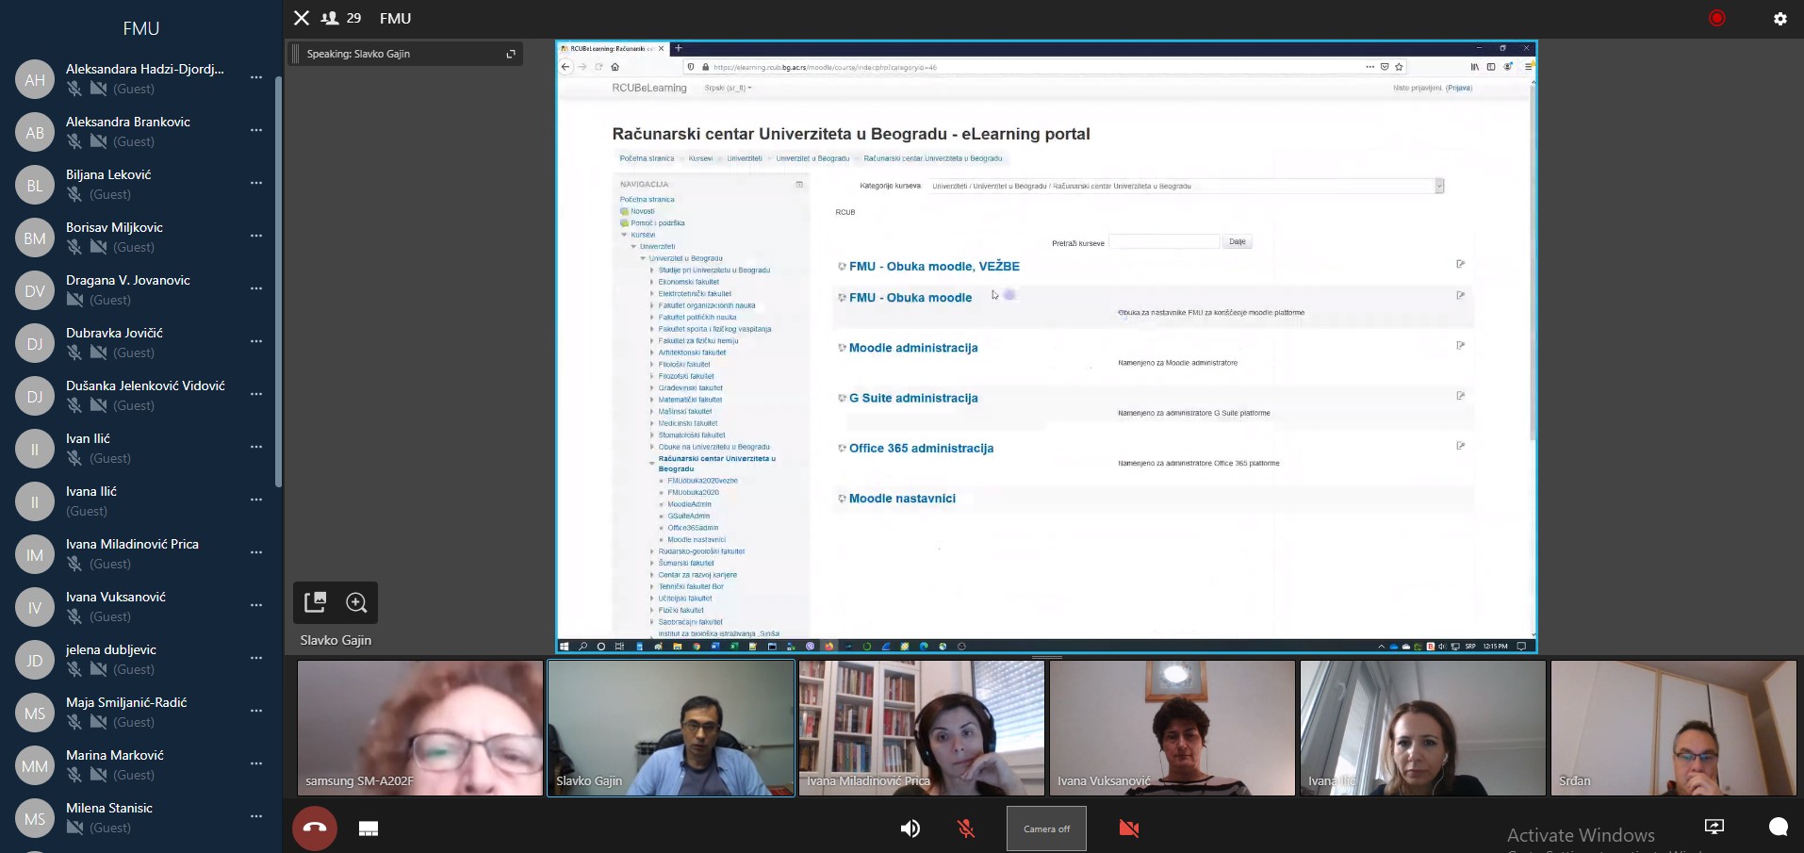Expand Ekonomski fakultet in navigation tree

(x=651, y=282)
